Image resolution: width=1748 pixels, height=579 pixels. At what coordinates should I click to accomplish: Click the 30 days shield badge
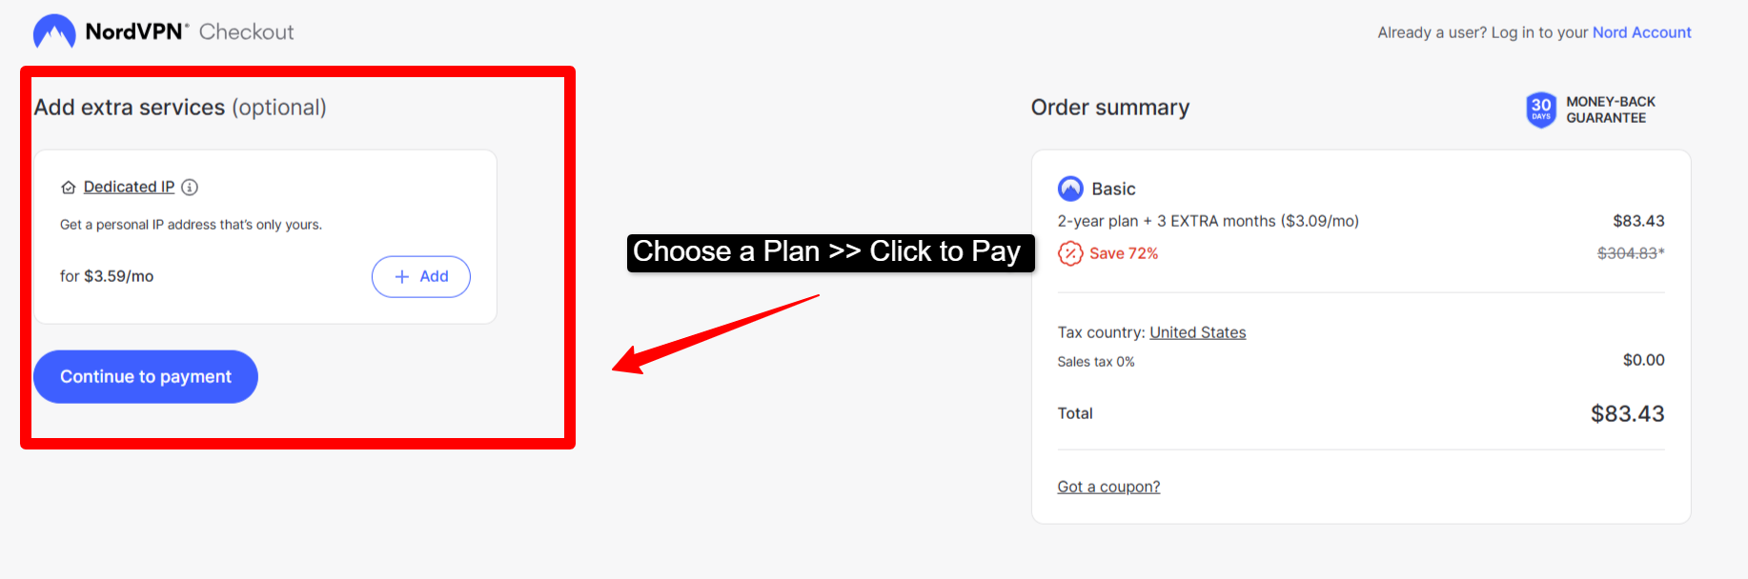[1541, 110]
